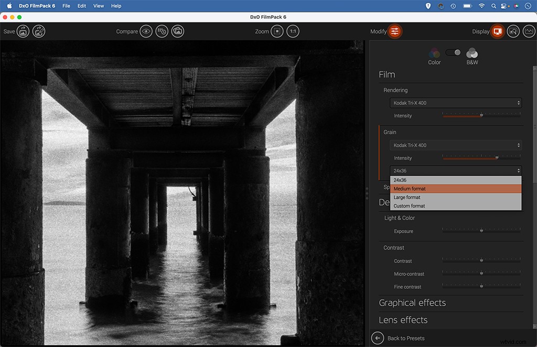The height and width of the screenshot is (347, 537).
Task: Open the Modify sliders panel icon
Action: click(x=394, y=31)
